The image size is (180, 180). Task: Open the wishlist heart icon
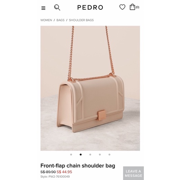pyautogui.click(x=122, y=7)
